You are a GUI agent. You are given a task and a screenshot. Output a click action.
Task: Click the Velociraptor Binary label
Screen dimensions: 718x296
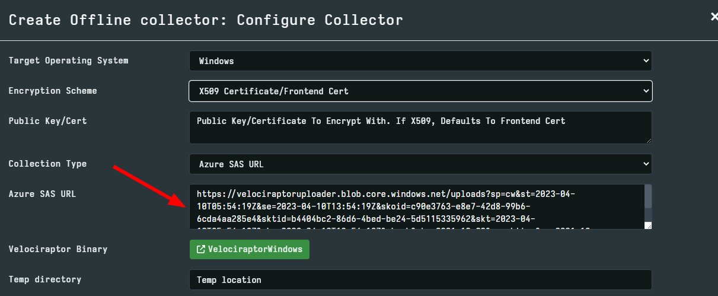[58, 249]
